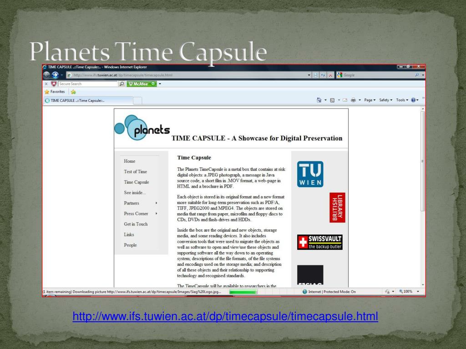Viewport: 466px width, 349px height.
Task: Click the TU Wien logo
Action: tap(310, 174)
